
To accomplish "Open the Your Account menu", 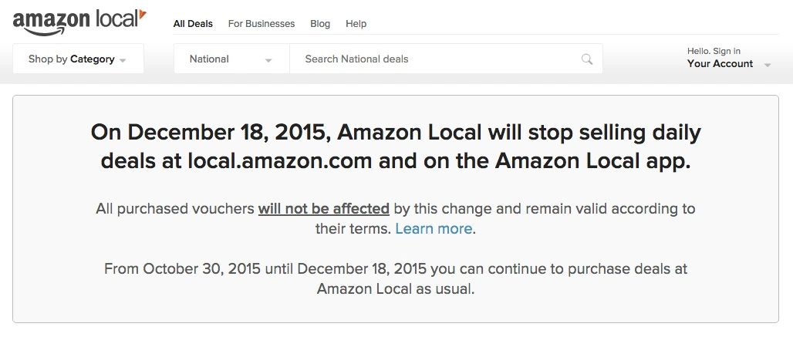I will coord(720,63).
